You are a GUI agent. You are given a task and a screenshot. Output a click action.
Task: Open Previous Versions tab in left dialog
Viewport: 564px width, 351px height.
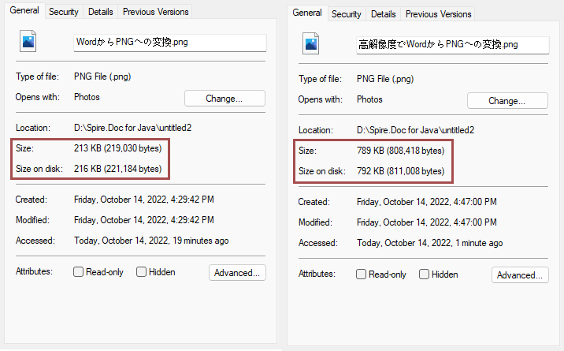[155, 12]
